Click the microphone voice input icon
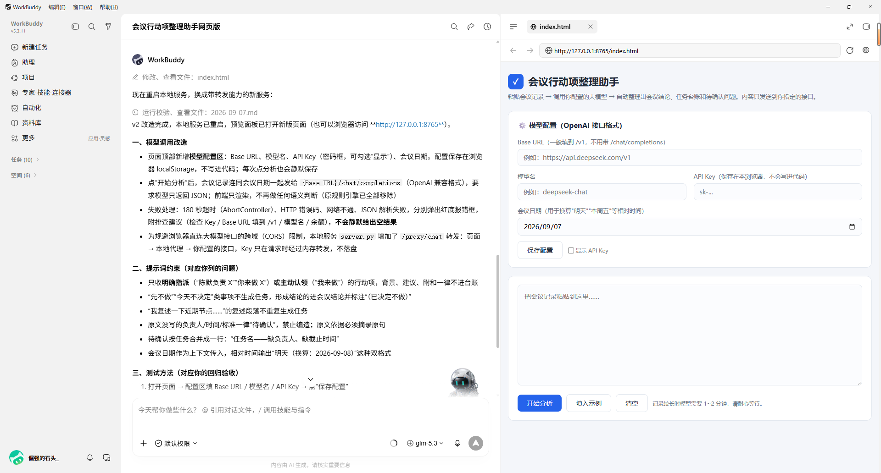This screenshot has width=881, height=473. (457, 443)
